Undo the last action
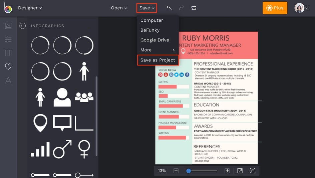 pyautogui.click(x=169, y=8)
